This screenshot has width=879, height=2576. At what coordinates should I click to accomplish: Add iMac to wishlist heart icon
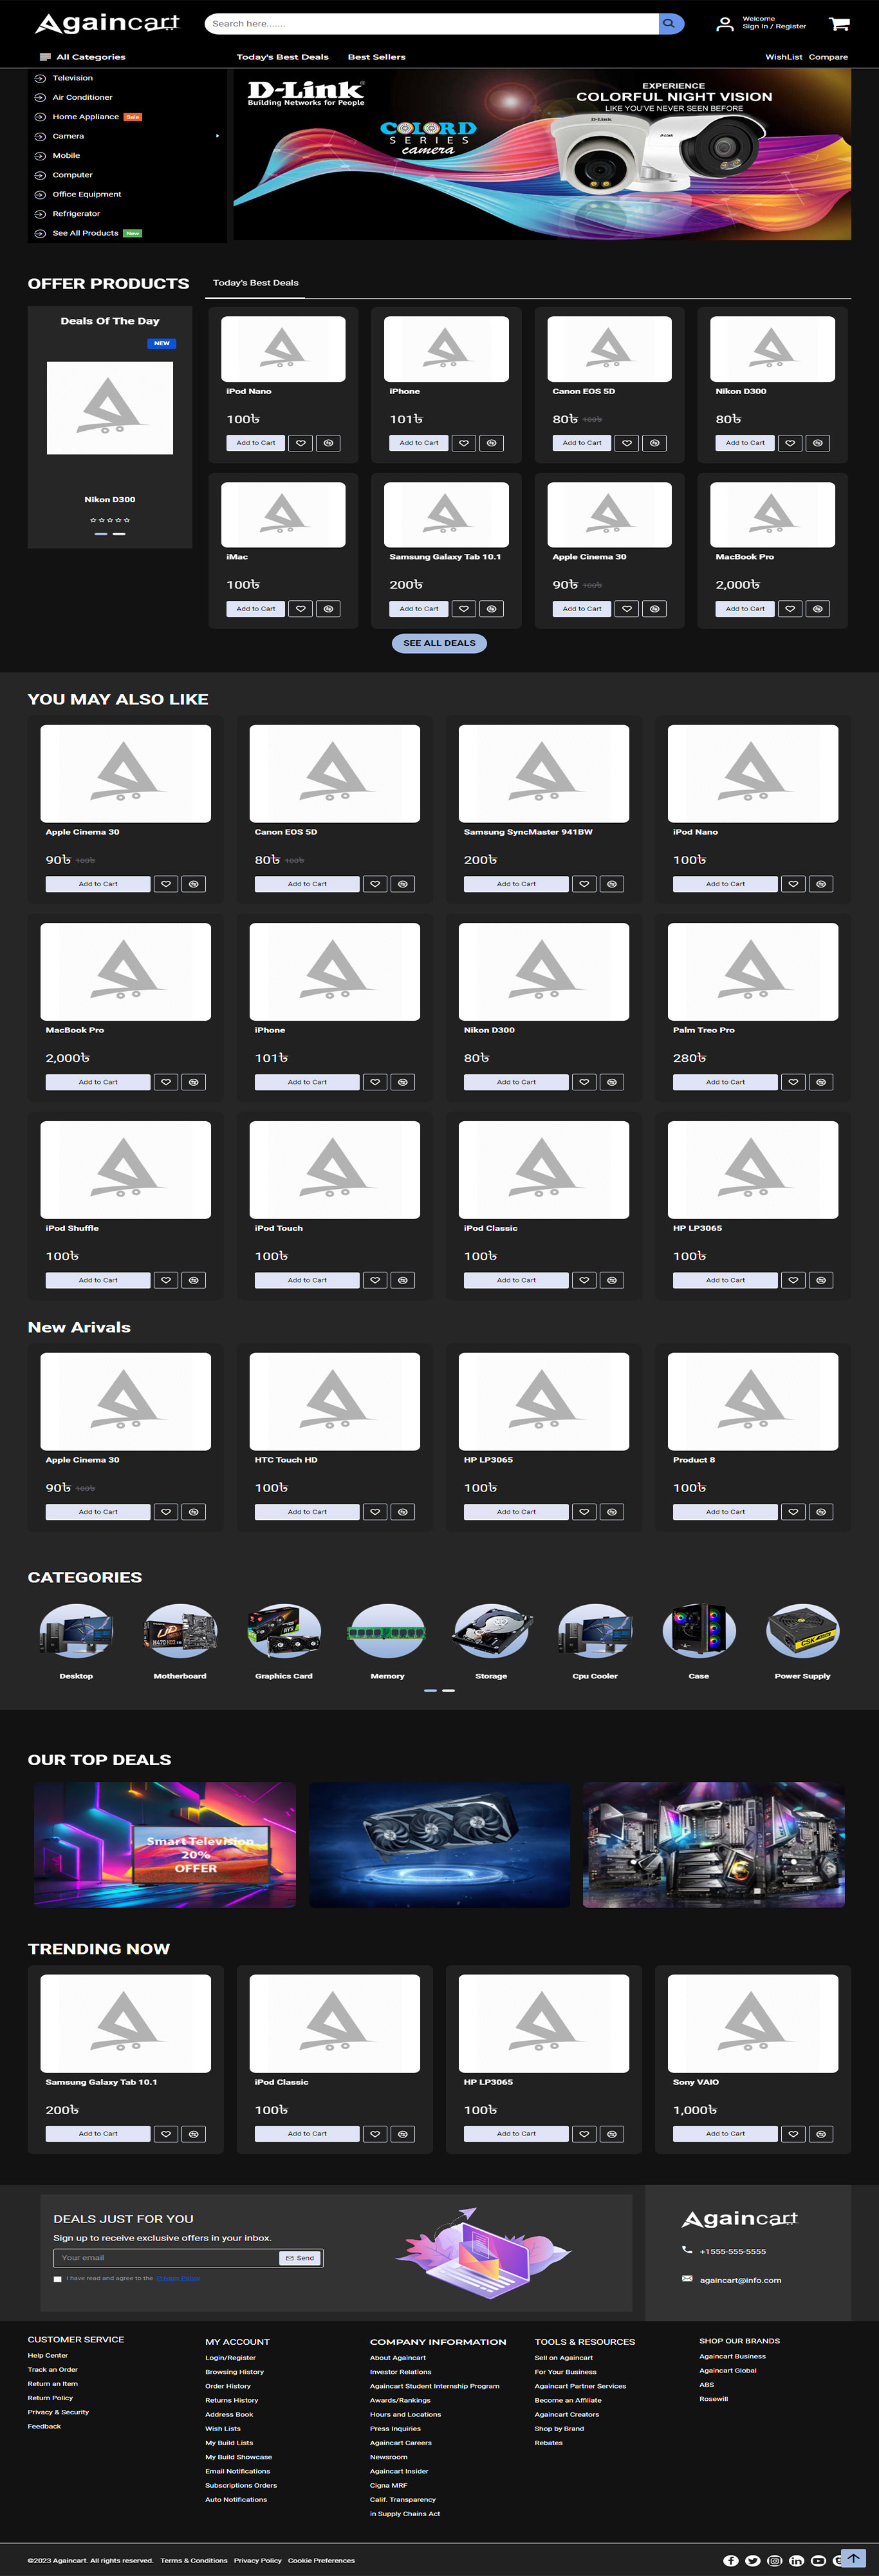301,608
